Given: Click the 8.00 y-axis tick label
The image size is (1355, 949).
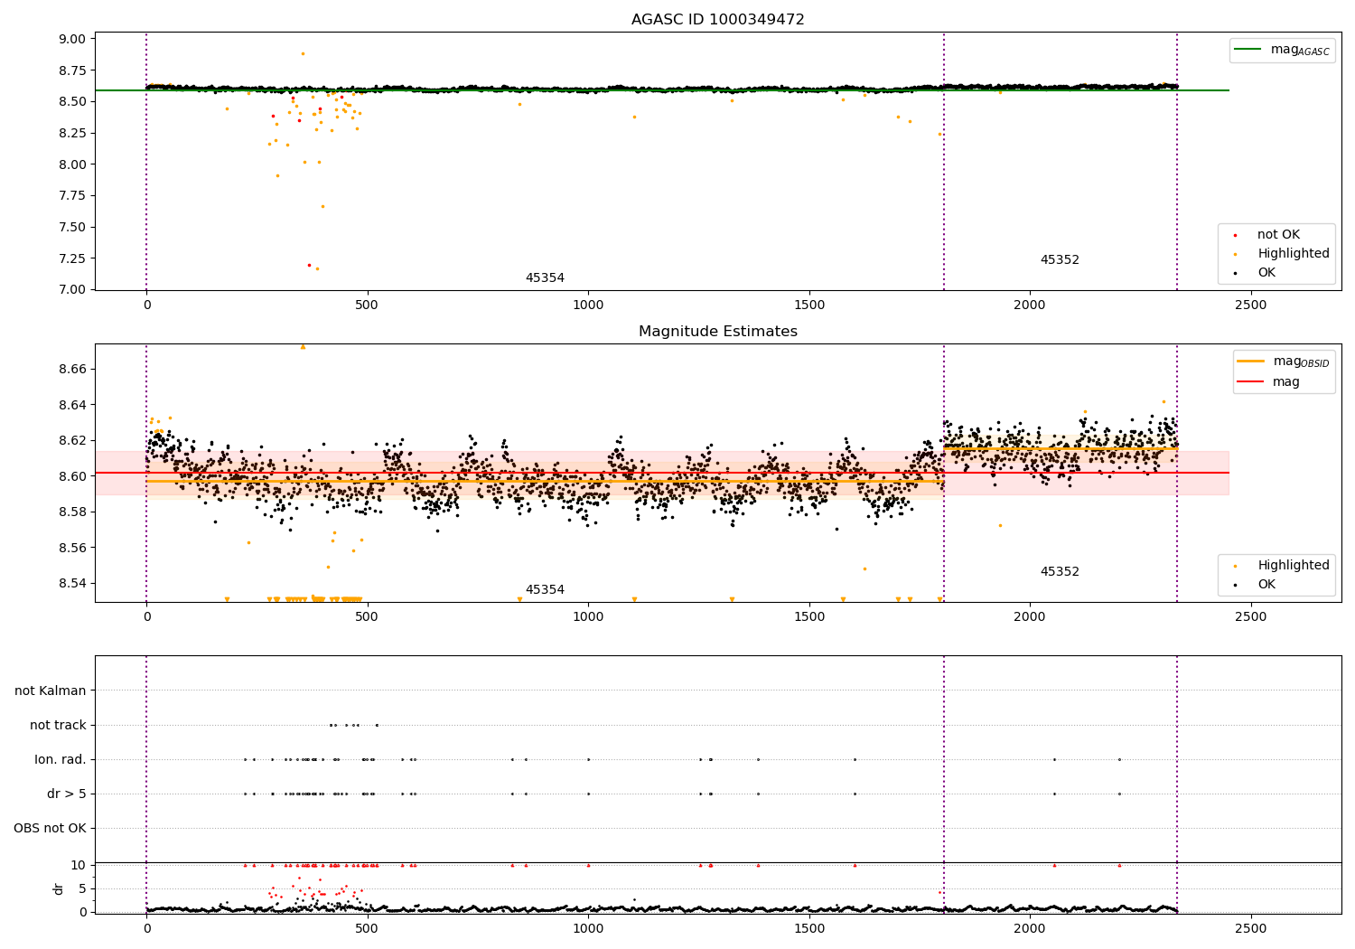Looking at the screenshot, I should coord(72,164).
